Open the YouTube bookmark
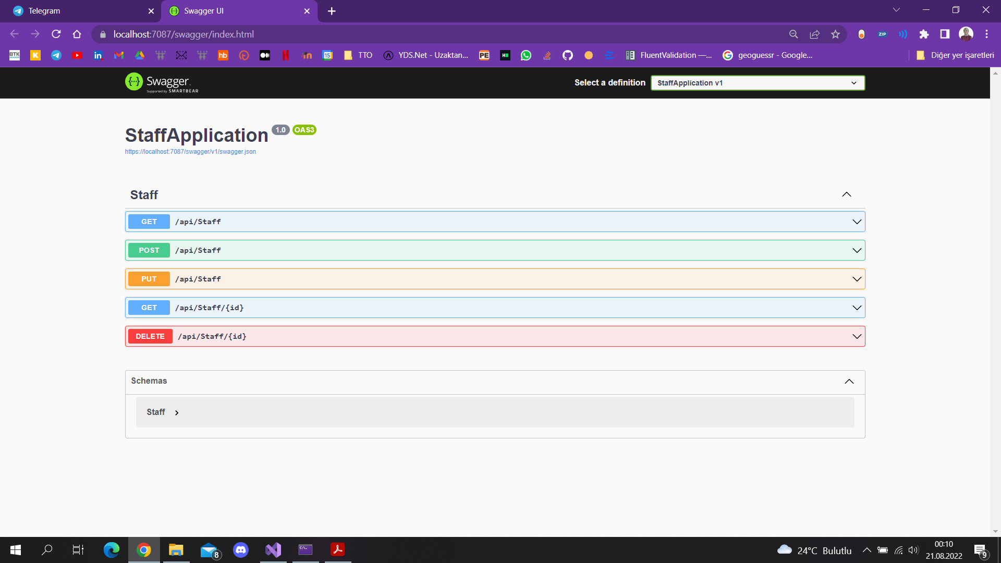This screenshot has height=563, width=1001. pos(77,55)
